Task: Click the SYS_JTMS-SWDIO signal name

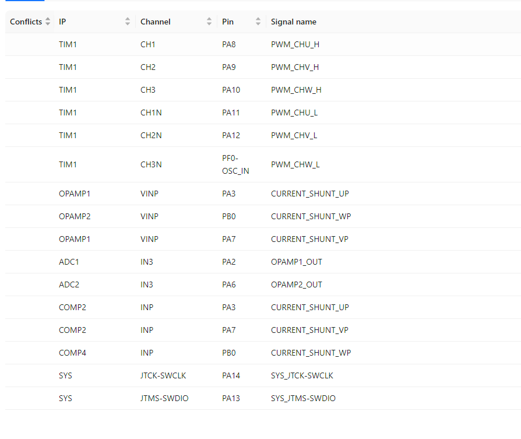Action: [x=303, y=398]
